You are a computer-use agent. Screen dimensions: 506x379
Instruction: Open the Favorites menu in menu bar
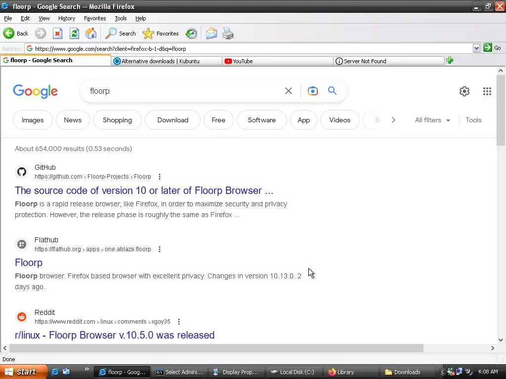coord(95,18)
